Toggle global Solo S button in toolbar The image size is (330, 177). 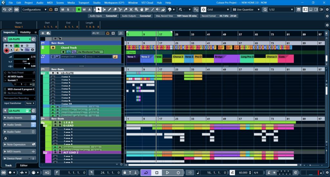(x=68, y=9)
